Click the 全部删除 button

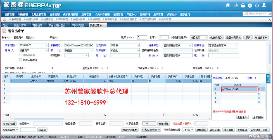coord(258,117)
